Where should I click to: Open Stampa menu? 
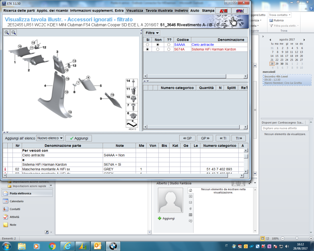click(x=208, y=11)
